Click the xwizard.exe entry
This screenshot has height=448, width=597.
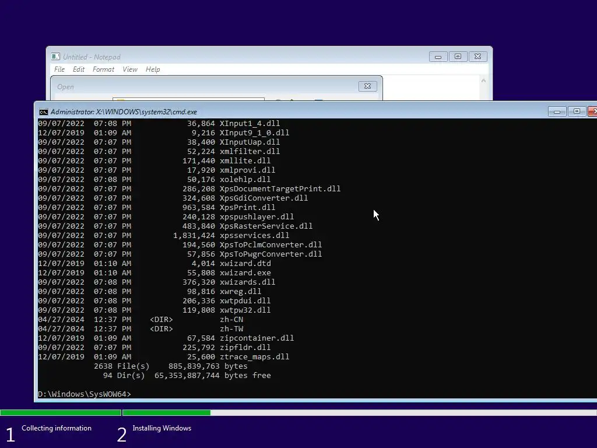pyautogui.click(x=245, y=273)
